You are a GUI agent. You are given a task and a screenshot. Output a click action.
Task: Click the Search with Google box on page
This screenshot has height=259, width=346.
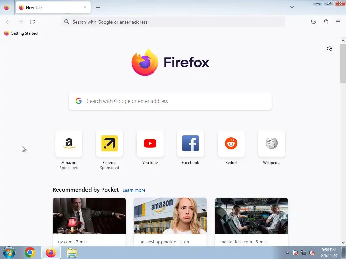170,101
